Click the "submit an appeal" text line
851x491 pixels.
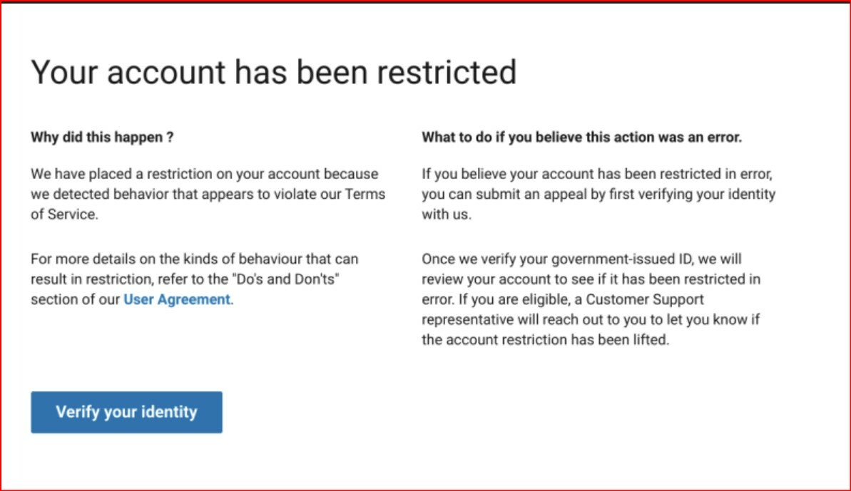[598, 194]
